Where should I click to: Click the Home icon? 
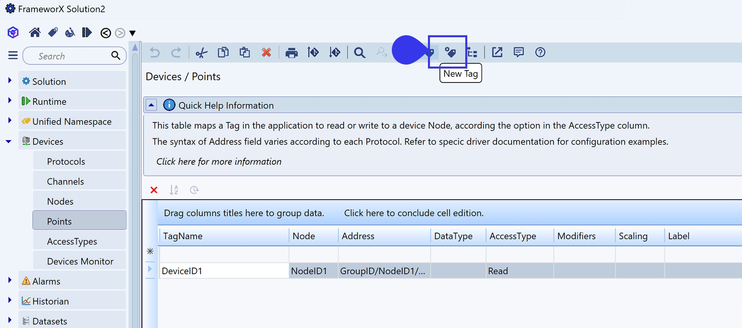coord(35,32)
